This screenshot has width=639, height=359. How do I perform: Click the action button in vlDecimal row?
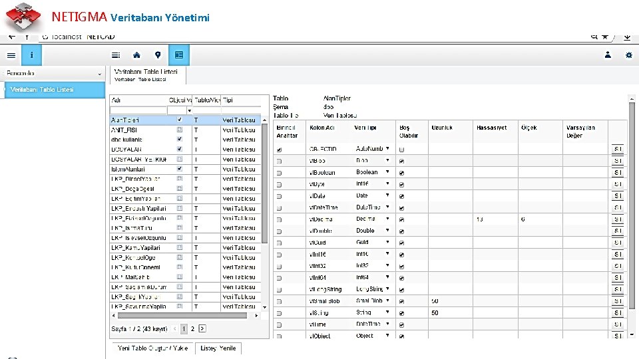pos(618,219)
